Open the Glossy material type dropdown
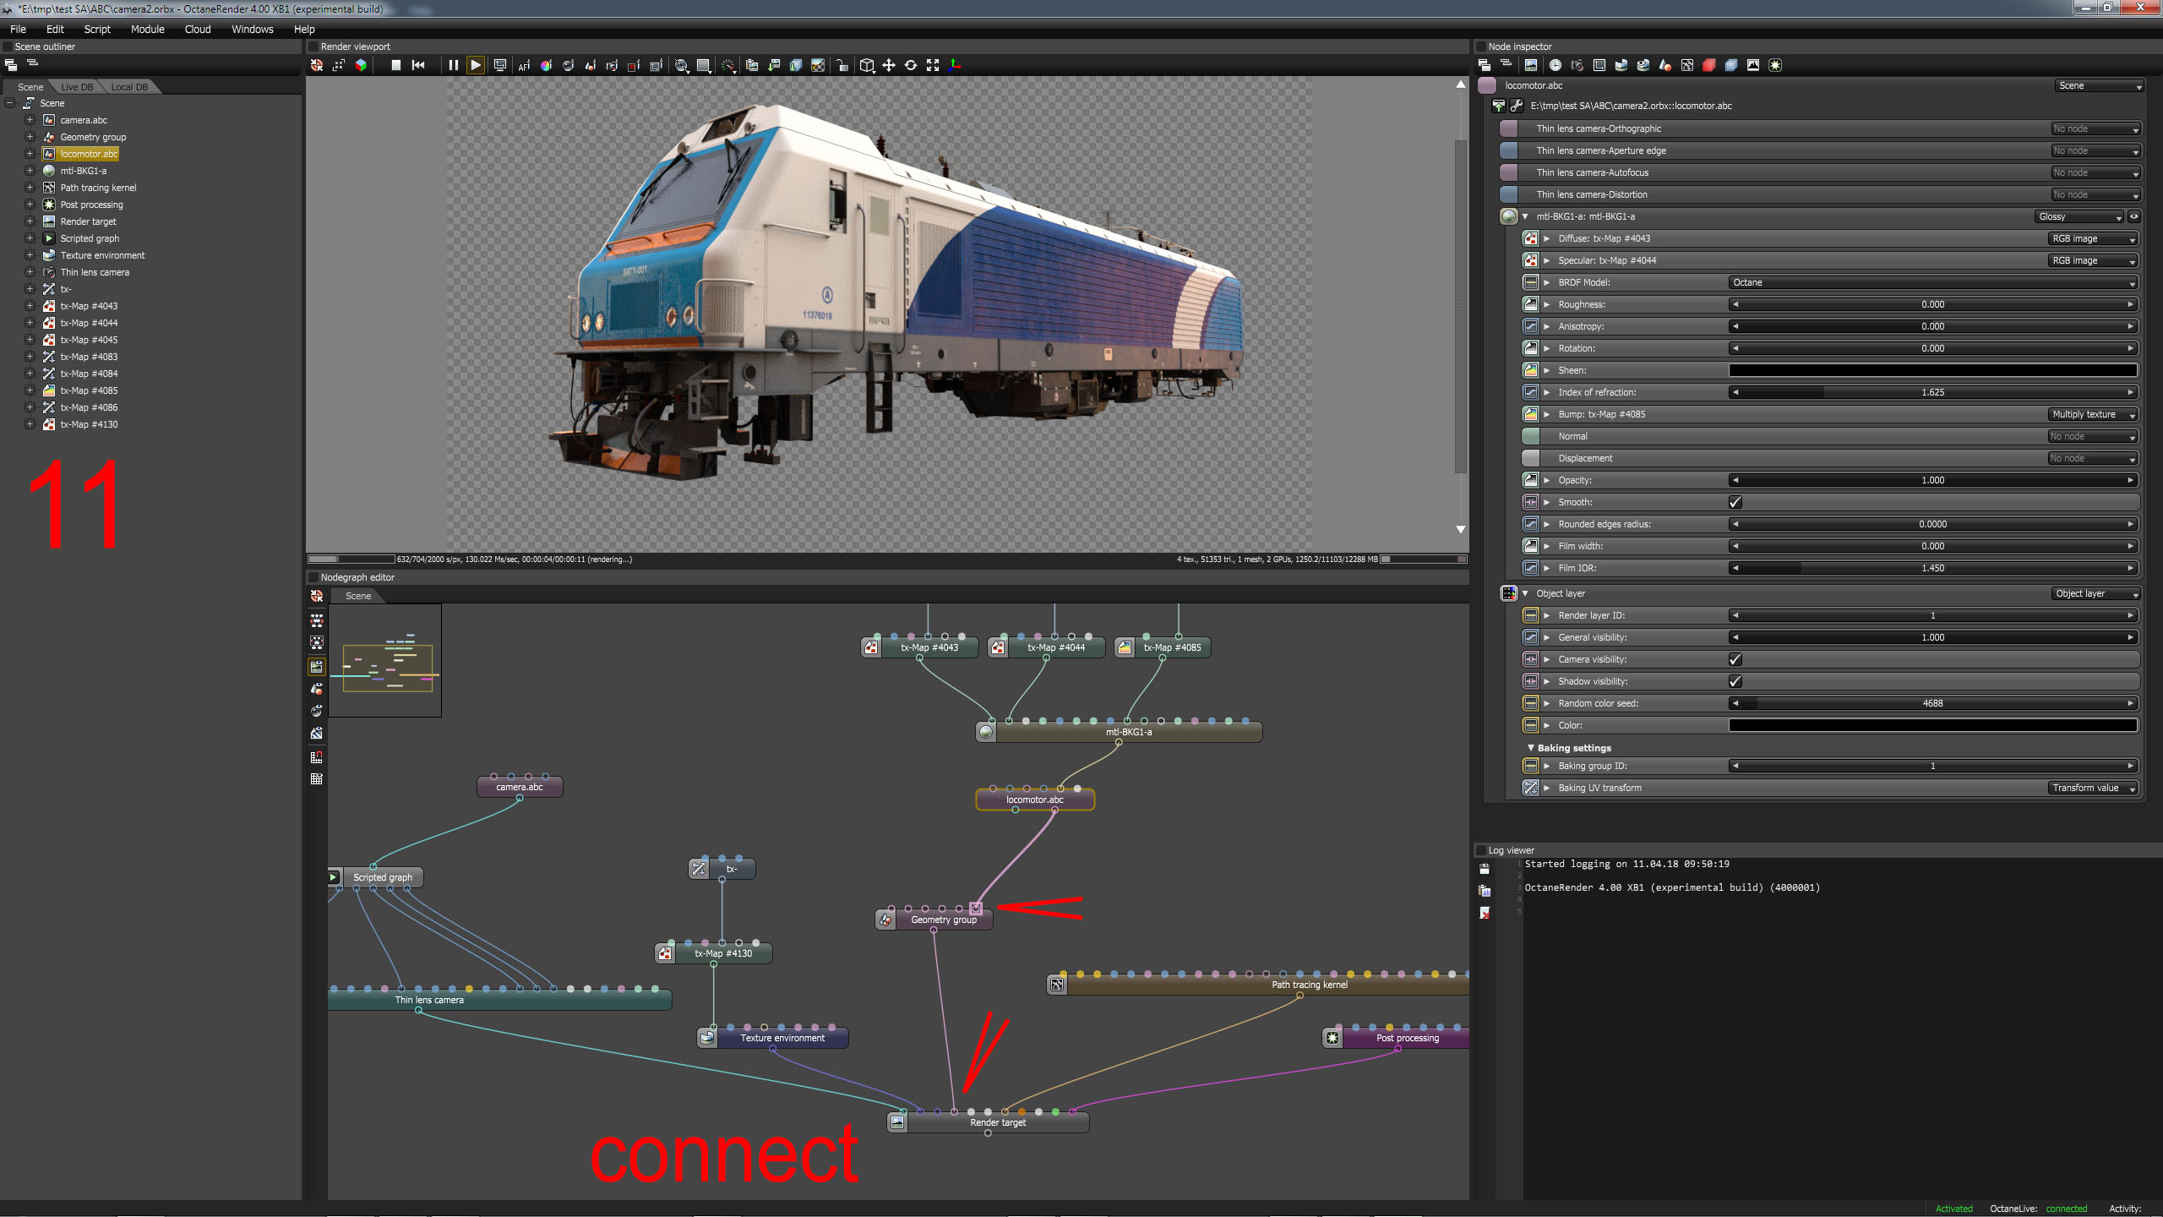The image size is (2163, 1217). [2079, 216]
